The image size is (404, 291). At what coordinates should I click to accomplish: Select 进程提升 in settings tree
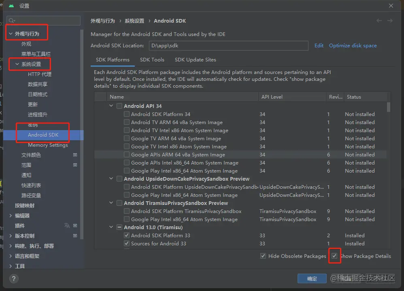pos(38,114)
